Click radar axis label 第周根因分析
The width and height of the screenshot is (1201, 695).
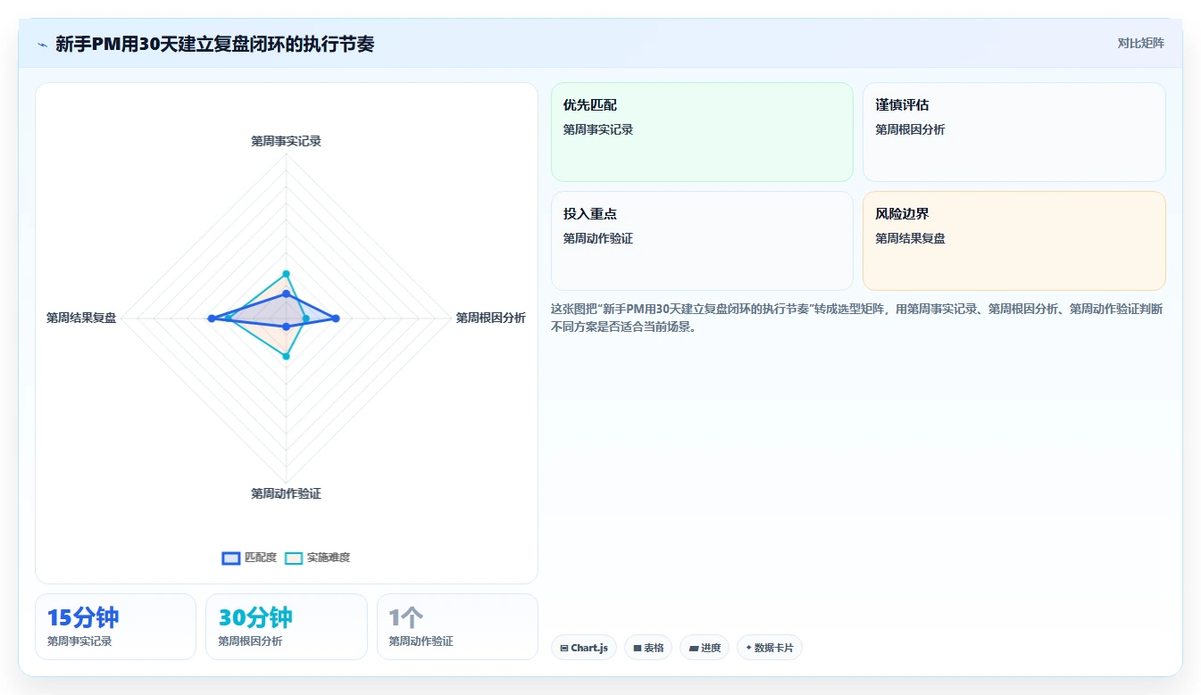[x=491, y=318]
